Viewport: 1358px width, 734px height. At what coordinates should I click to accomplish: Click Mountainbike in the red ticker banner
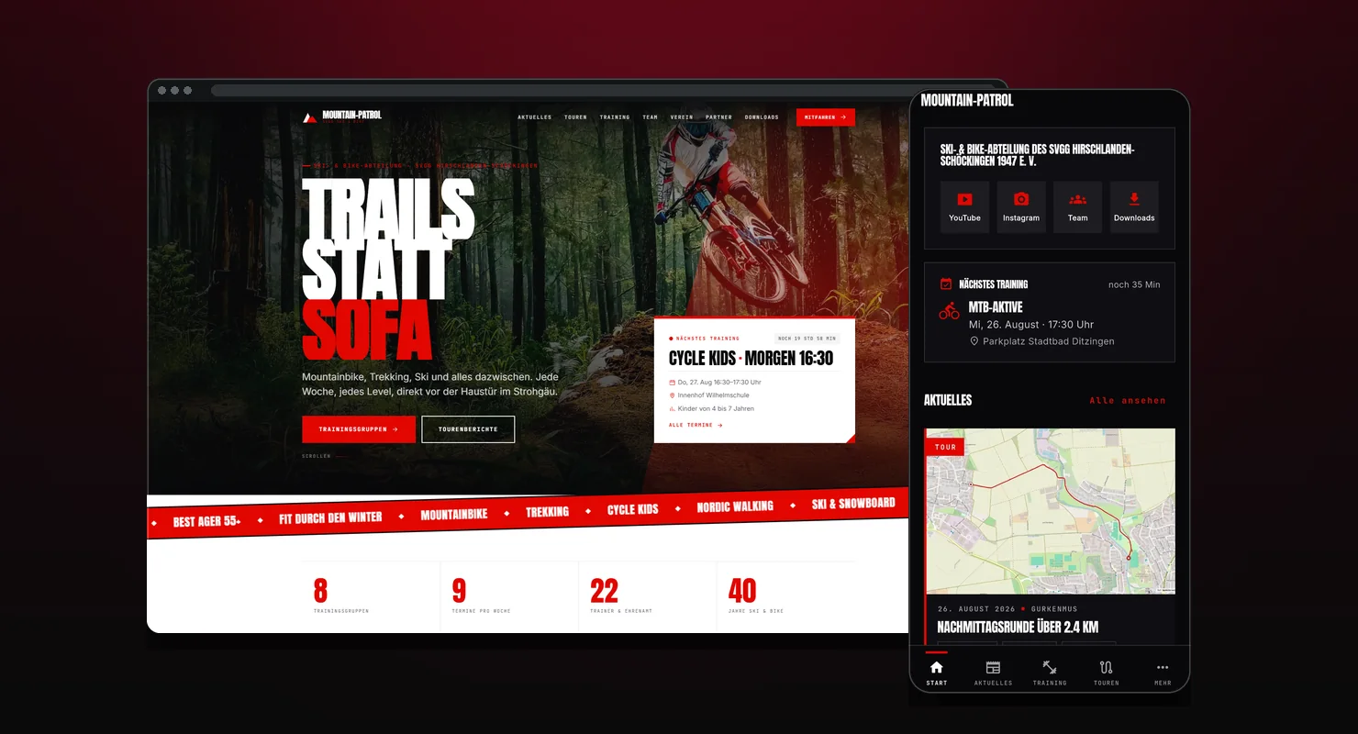tap(454, 515)
